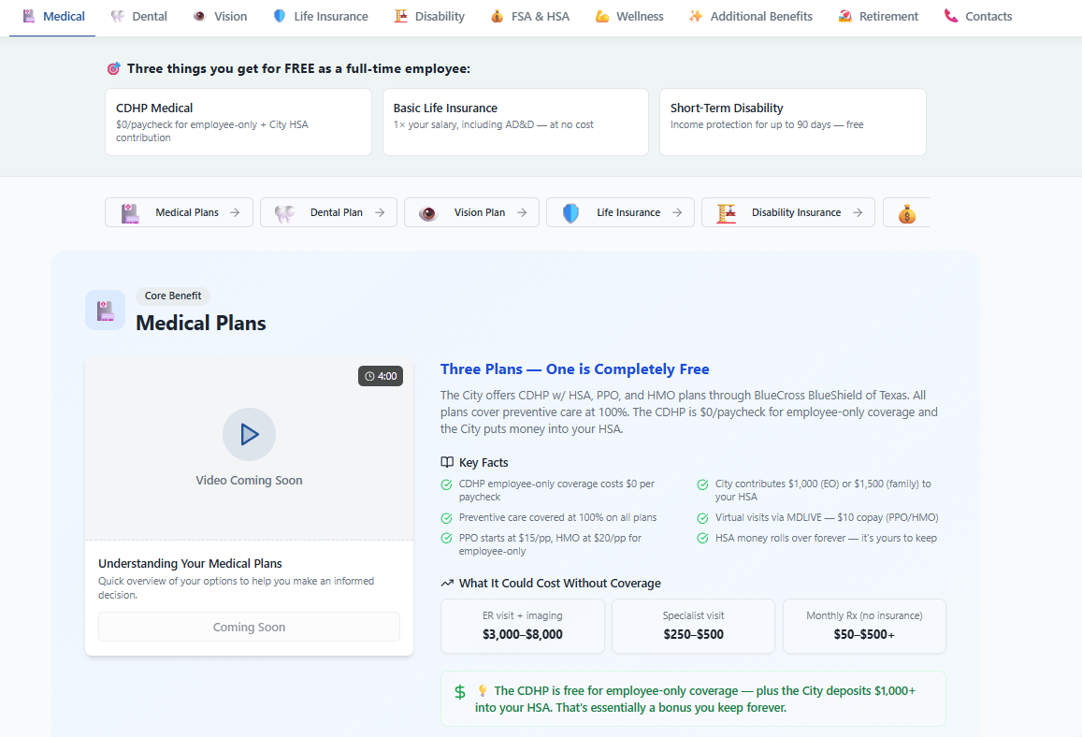Viewport: 1082px width, 737px height.
Task: Click the ER visit + imaging cost card
Action: (x=522, y=626)
